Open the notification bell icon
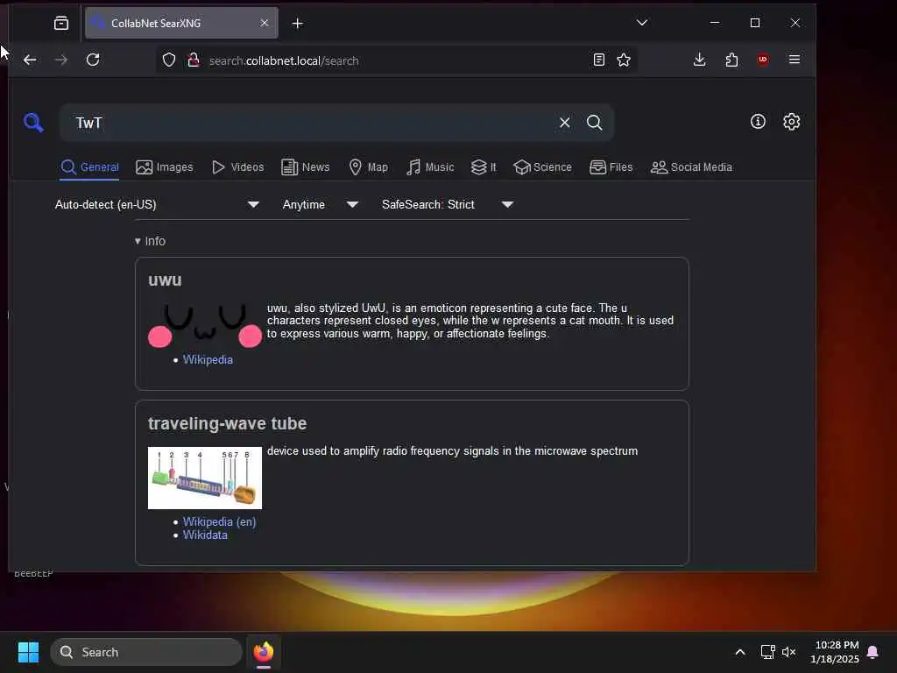 tap(873, 652)
